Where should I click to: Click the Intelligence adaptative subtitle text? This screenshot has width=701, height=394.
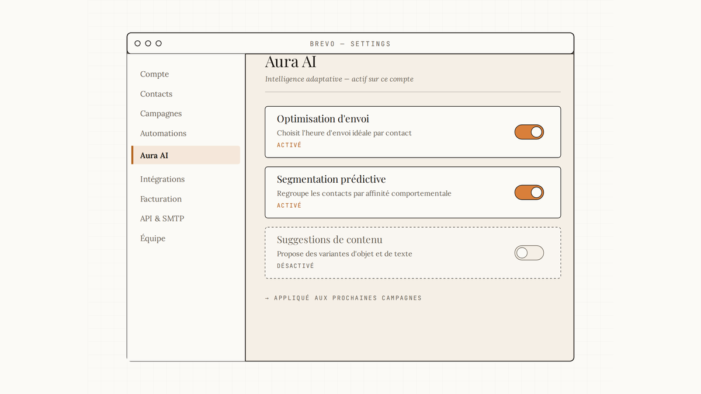339,79
